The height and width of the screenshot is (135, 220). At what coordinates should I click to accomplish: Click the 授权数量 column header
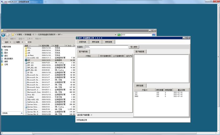click(160, 90)
